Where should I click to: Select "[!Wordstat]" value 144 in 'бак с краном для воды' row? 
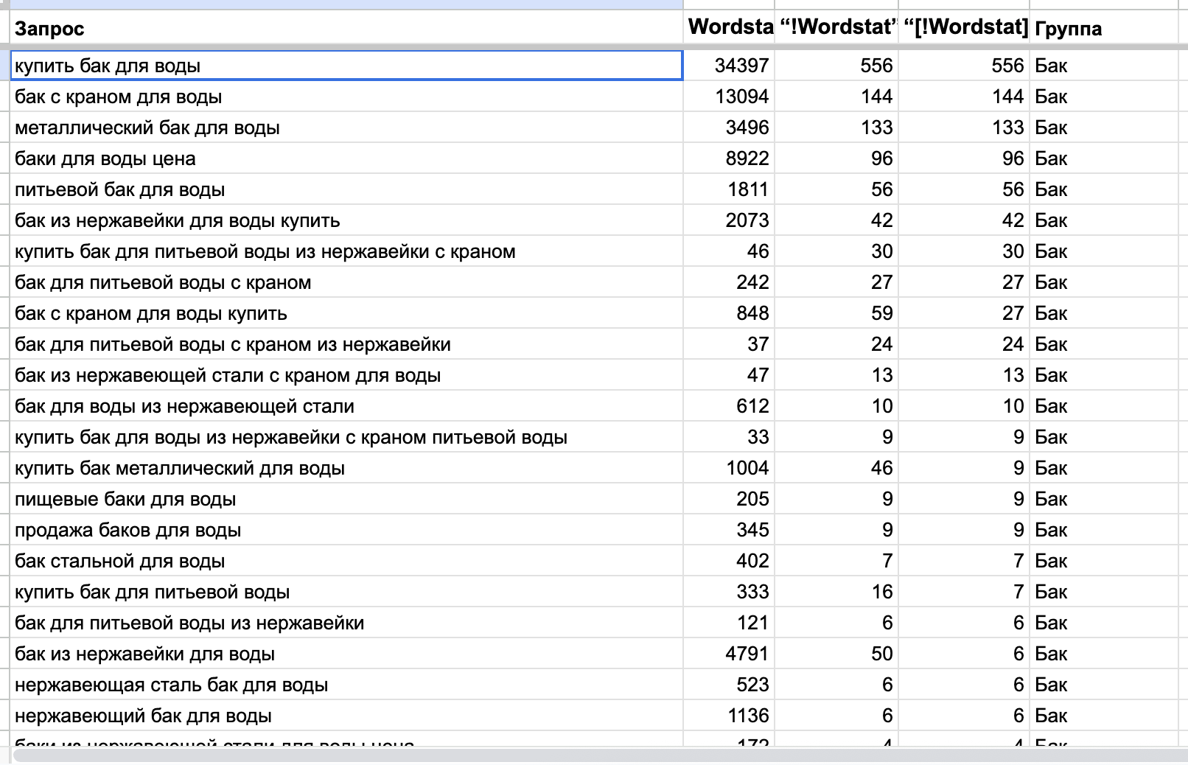(x=964, y=97)
